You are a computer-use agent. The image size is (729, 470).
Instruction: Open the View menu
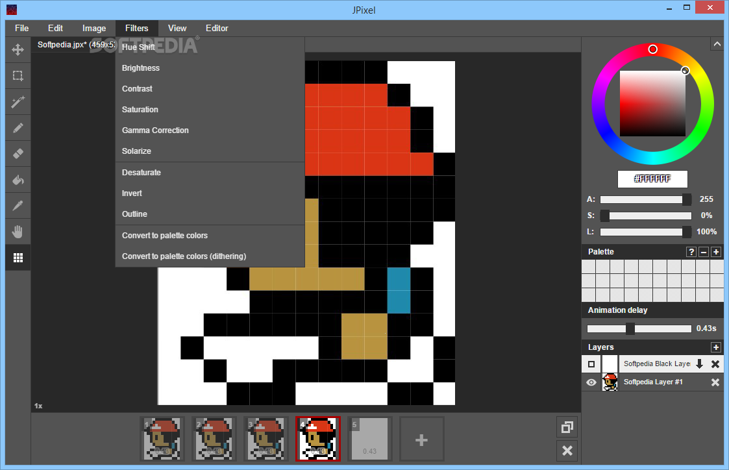(x=177, y=29)
